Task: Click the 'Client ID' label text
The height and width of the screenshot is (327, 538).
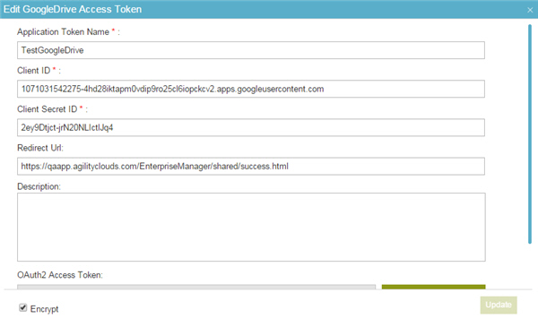Action: [34, 71]
